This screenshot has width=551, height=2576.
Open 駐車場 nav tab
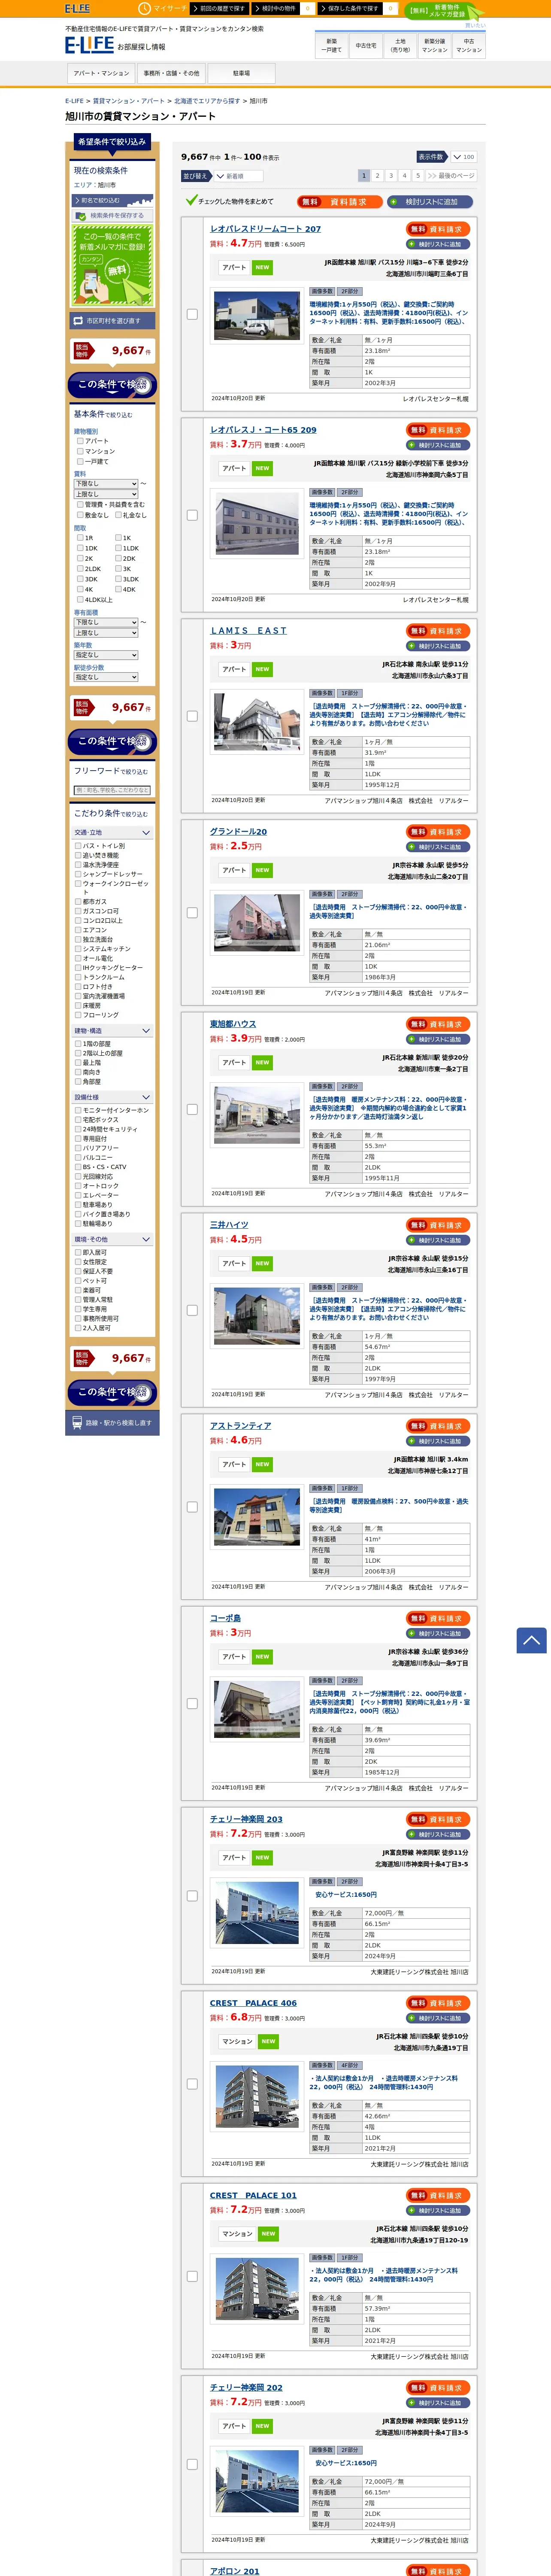tap(241, 73)
